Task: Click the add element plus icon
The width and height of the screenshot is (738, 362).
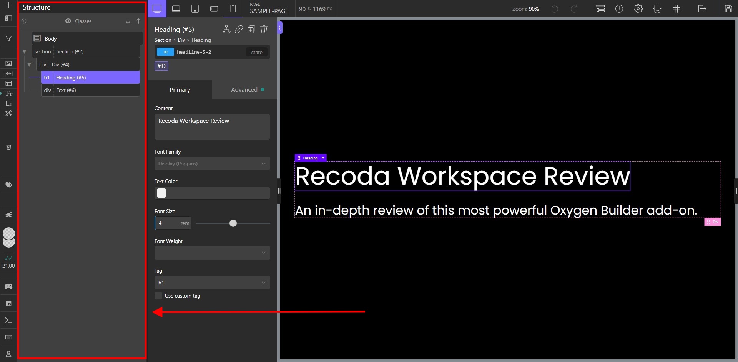Action: coord(8,5)
